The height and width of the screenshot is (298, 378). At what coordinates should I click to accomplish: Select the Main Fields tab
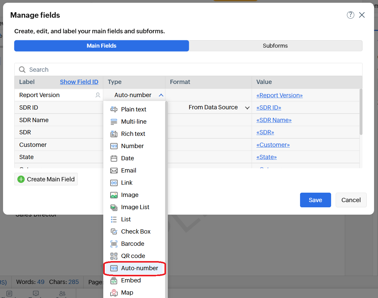(x=101, y=46)
